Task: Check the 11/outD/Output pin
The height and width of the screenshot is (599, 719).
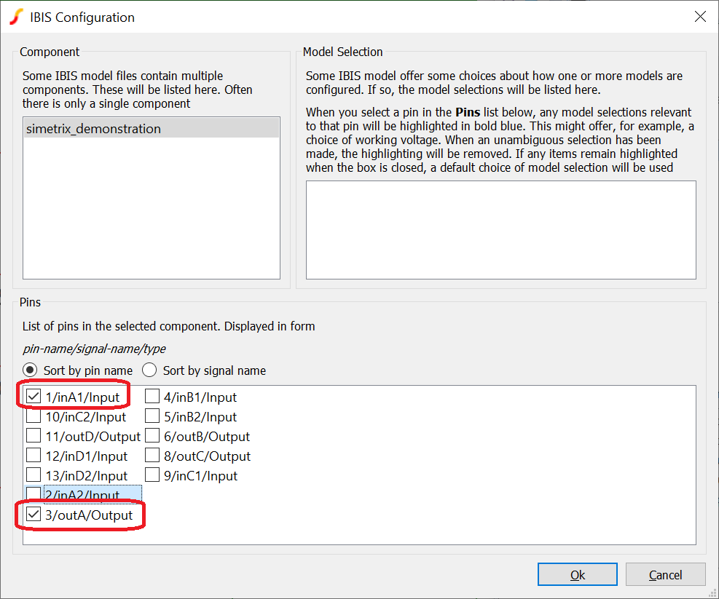Action: [34, 437]
